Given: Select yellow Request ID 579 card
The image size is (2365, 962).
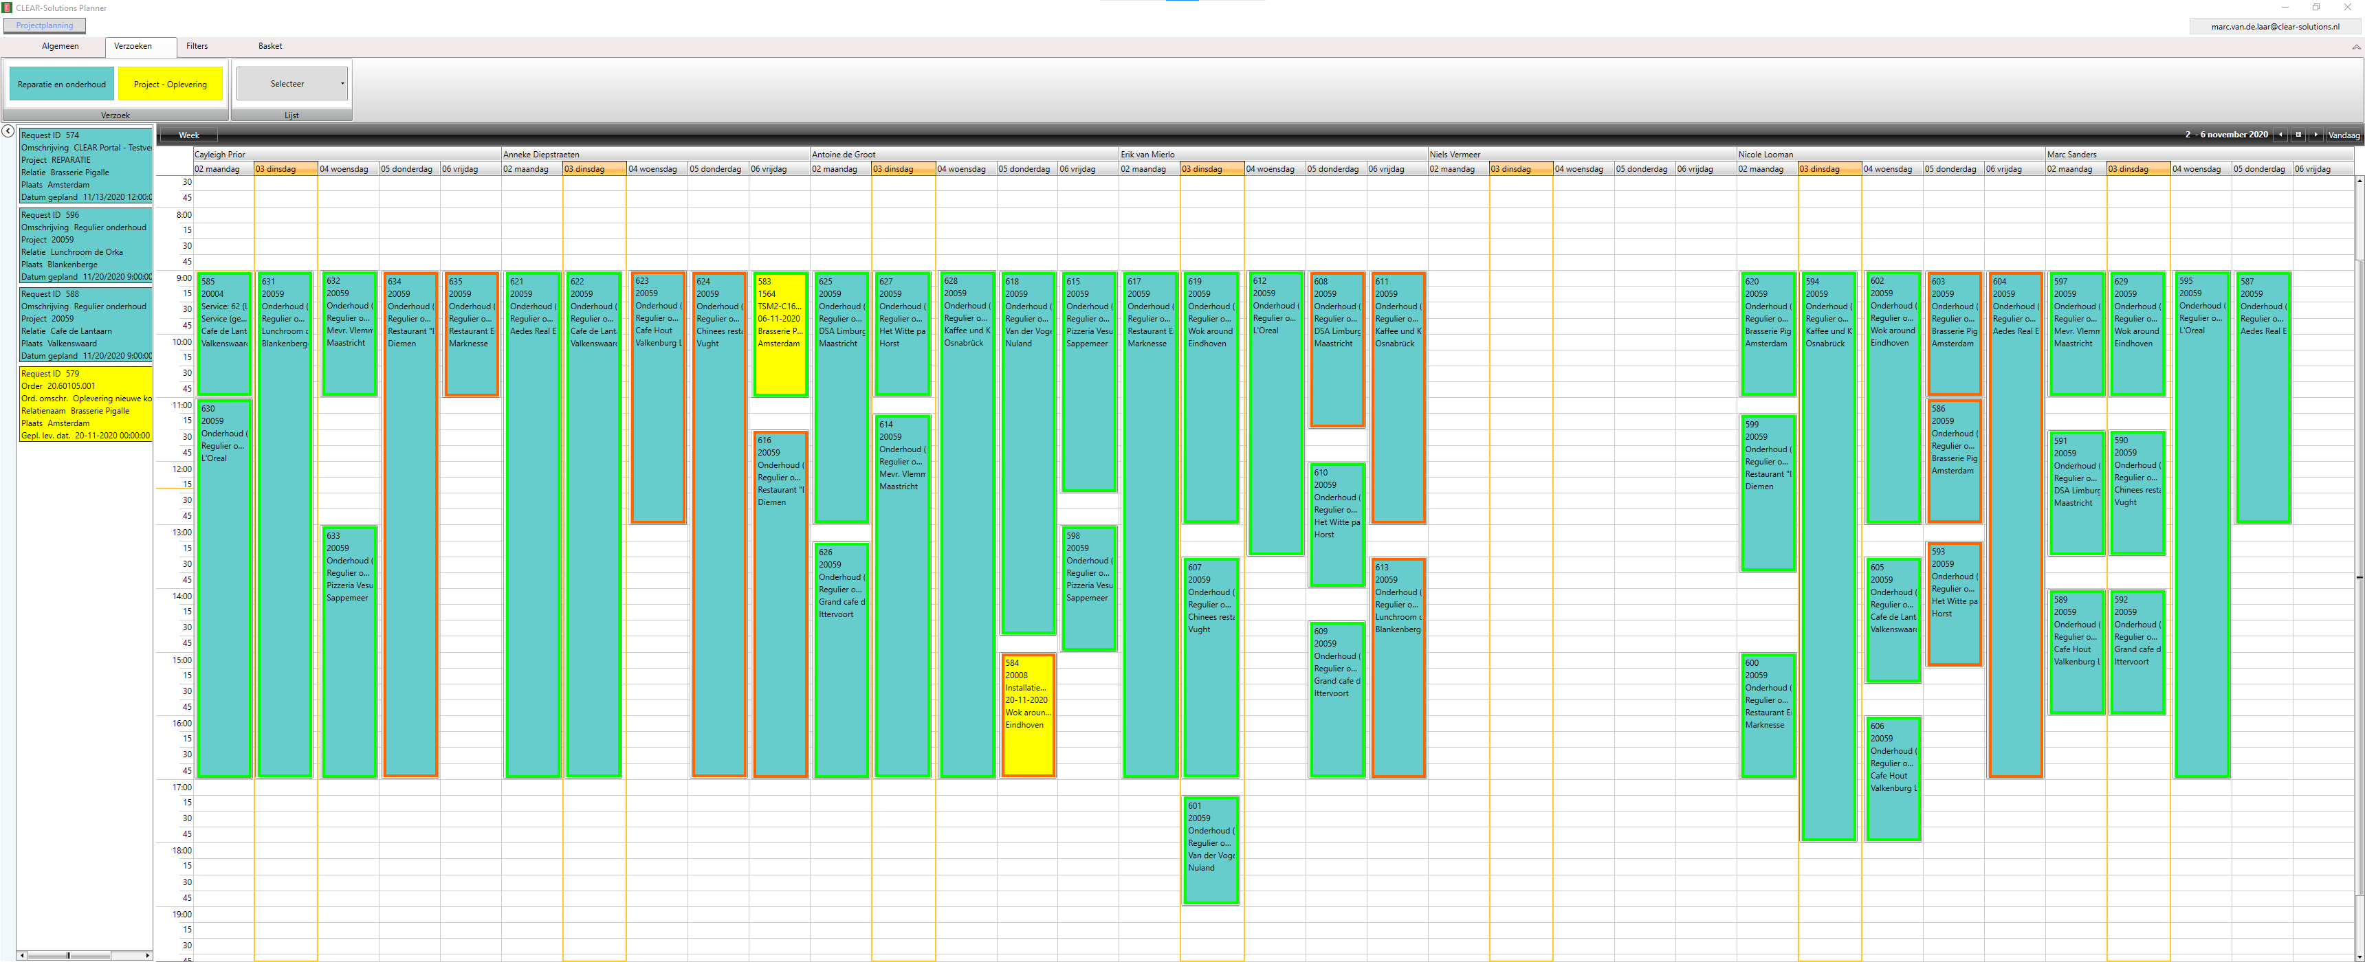Looking at the screenshot, I should coord(85,404).
